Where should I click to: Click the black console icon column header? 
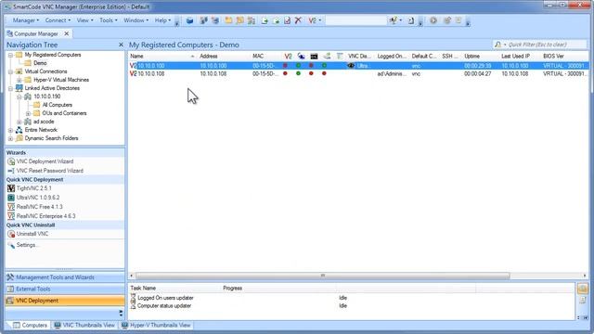314,56
